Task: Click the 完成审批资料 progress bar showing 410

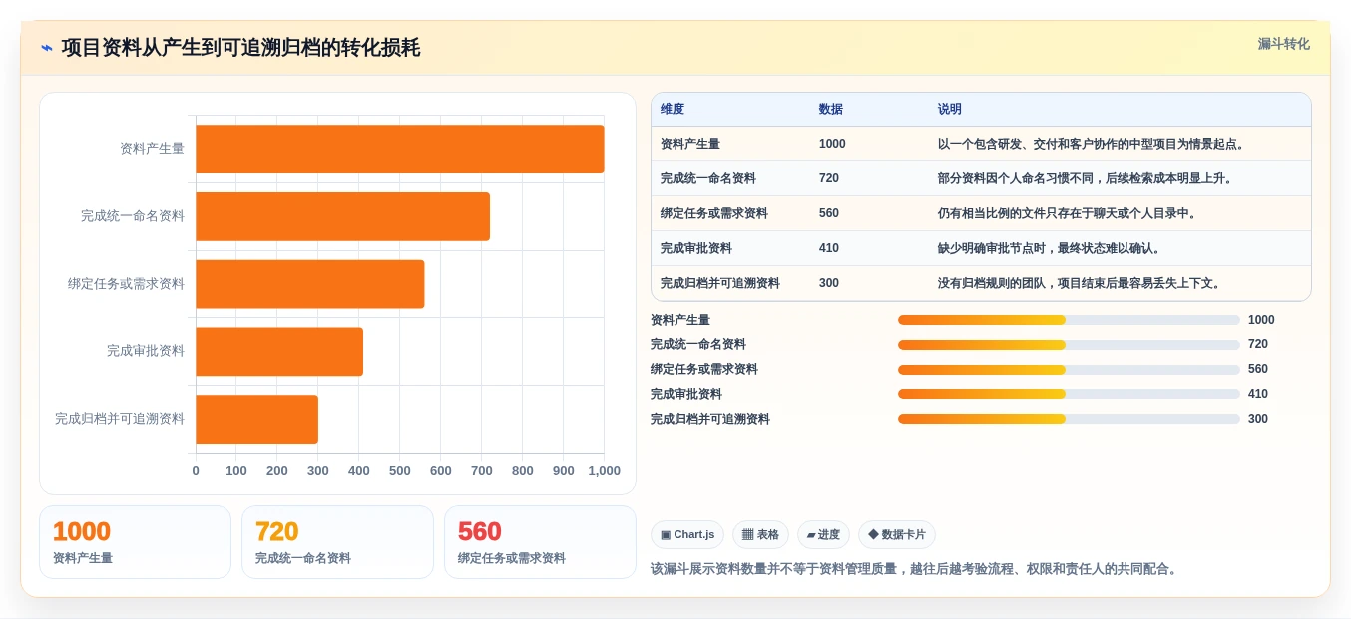Action: point(1069,394)
